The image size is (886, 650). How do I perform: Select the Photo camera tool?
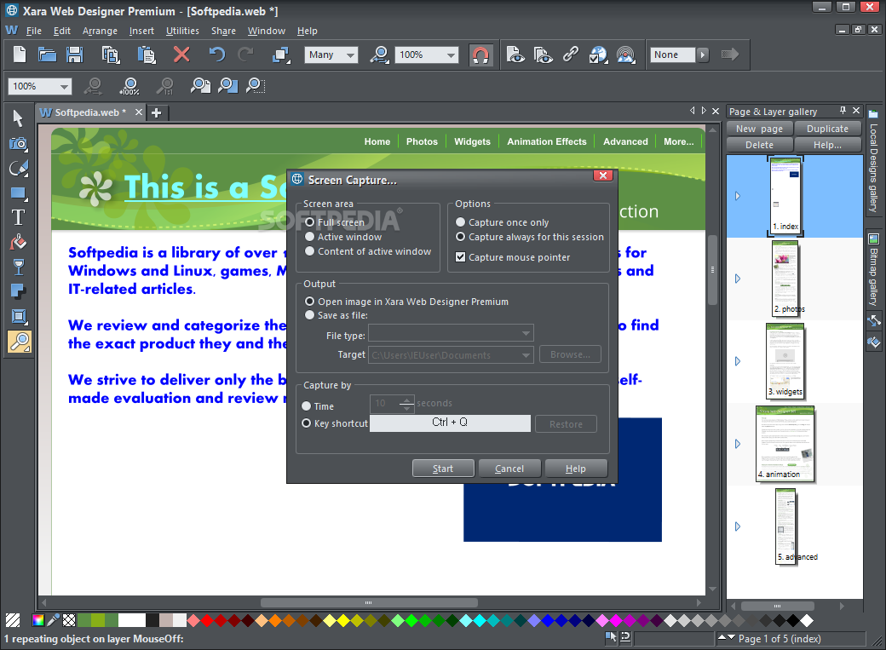click(19, 144)
